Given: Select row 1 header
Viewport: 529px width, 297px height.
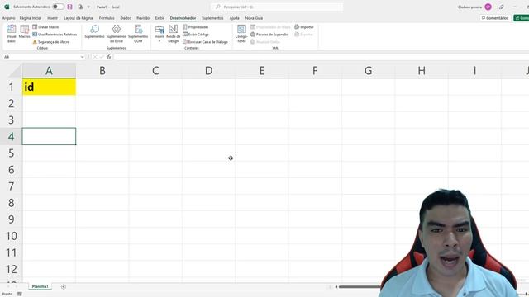Looking at the screenshot, I should click(x=11, y=87).
